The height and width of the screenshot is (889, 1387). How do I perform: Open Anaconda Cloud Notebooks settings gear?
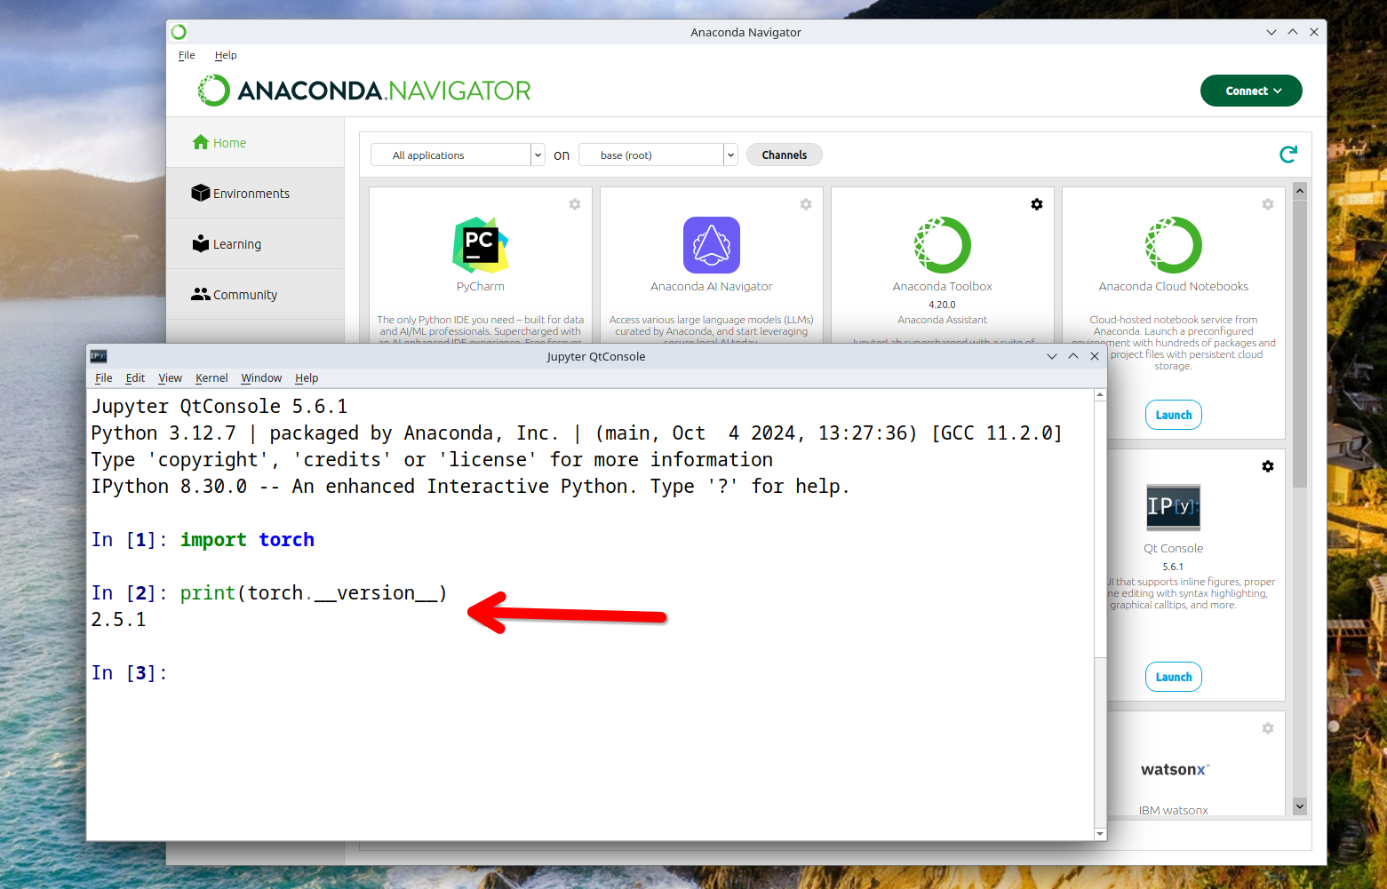click(1268, 204)
